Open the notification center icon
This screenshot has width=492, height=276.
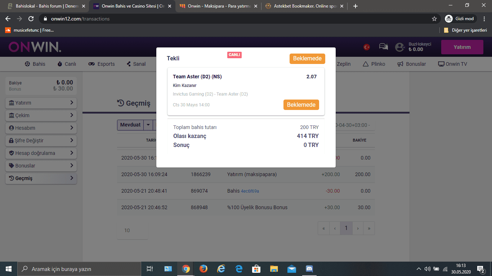(480, 269)
